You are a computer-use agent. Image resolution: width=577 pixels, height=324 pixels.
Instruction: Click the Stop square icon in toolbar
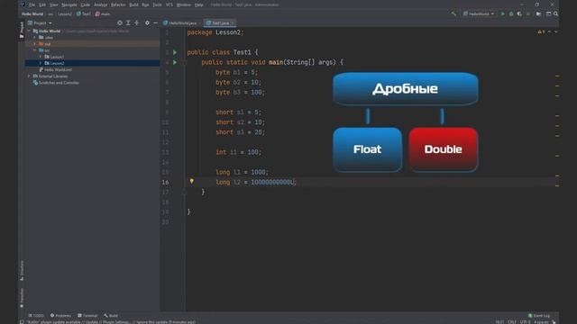(528, 13)
